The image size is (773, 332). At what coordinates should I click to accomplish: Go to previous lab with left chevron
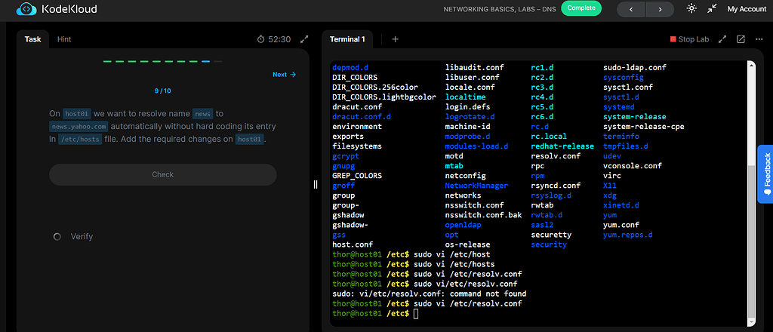pos(631,9)
